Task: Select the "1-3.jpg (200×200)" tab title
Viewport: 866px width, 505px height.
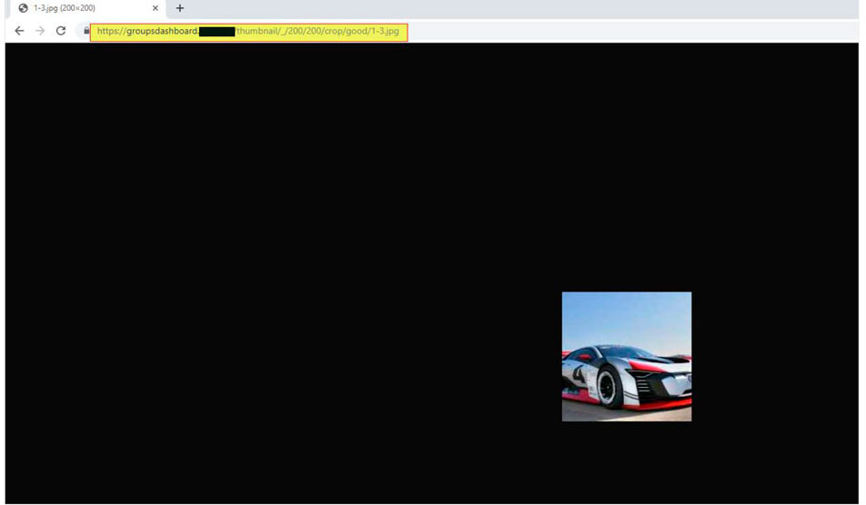Action: point(65,8)
